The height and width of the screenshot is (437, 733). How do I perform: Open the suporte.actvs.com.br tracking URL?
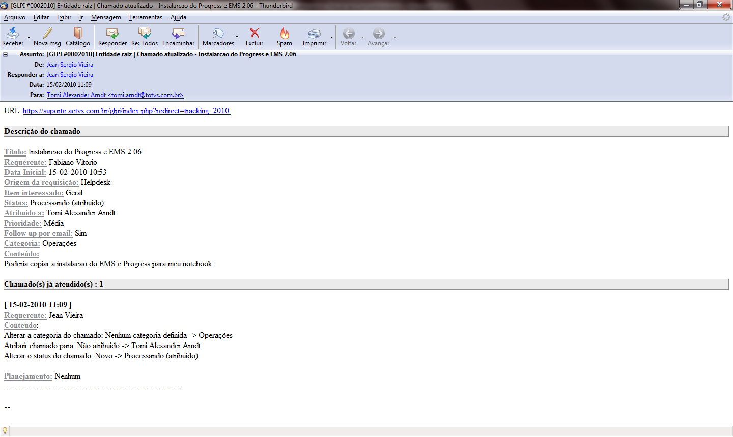click(x=127, y=111)
